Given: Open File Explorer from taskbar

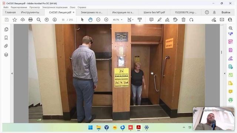Looking at the screenshot, I should tap(99, 127).
